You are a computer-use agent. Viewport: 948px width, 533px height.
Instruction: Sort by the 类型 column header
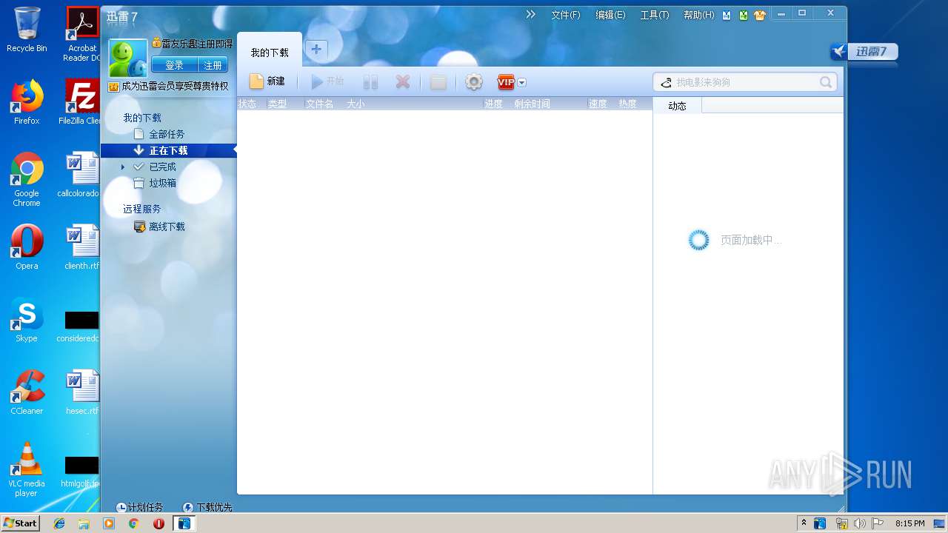click(x=277, y=104)
